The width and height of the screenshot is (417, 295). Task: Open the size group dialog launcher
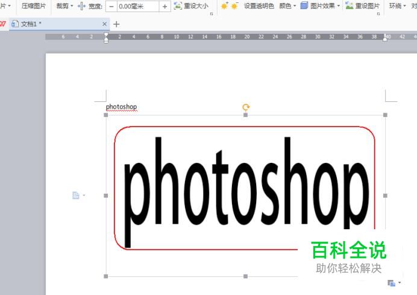coord(212,14)
